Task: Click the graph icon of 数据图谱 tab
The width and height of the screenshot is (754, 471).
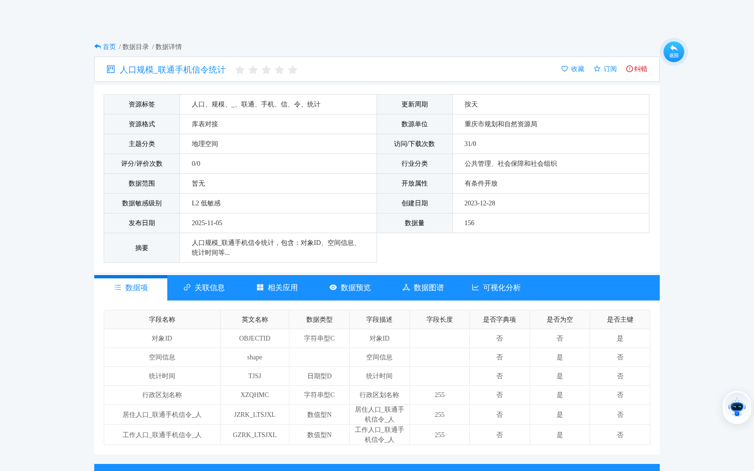Action: coord(406,287)
